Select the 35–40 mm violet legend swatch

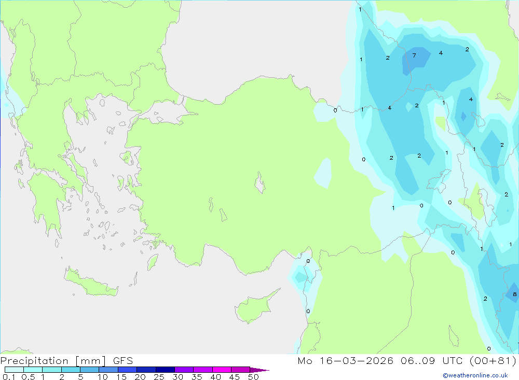pyautogui.click(x=203, y=370)
